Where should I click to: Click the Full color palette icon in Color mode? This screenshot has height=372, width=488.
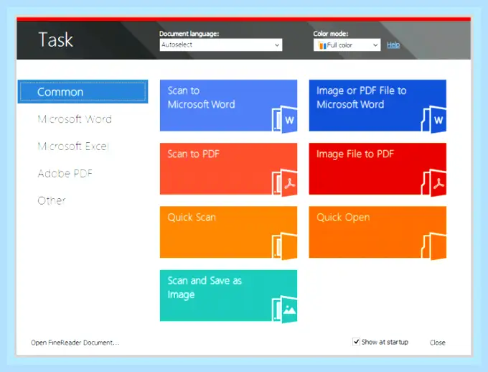pyautogui.click(x=322, y=45)
